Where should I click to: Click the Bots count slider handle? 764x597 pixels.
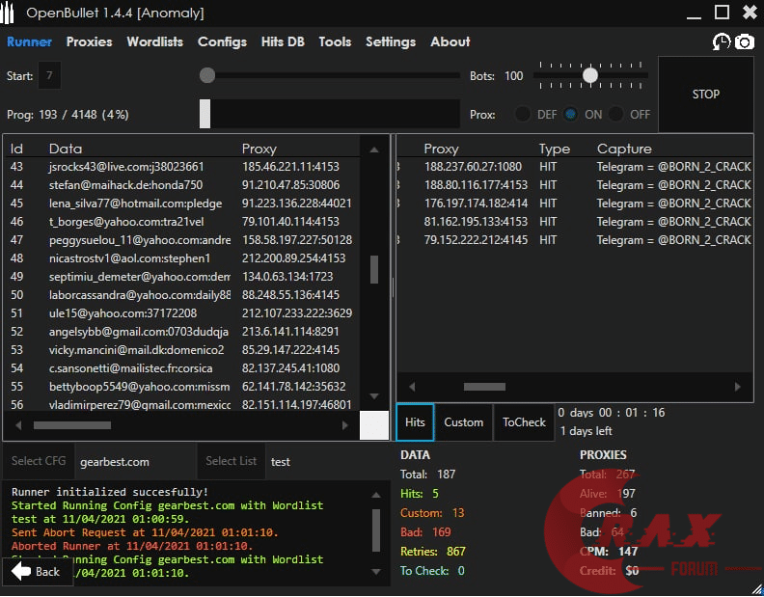(590, 75)
